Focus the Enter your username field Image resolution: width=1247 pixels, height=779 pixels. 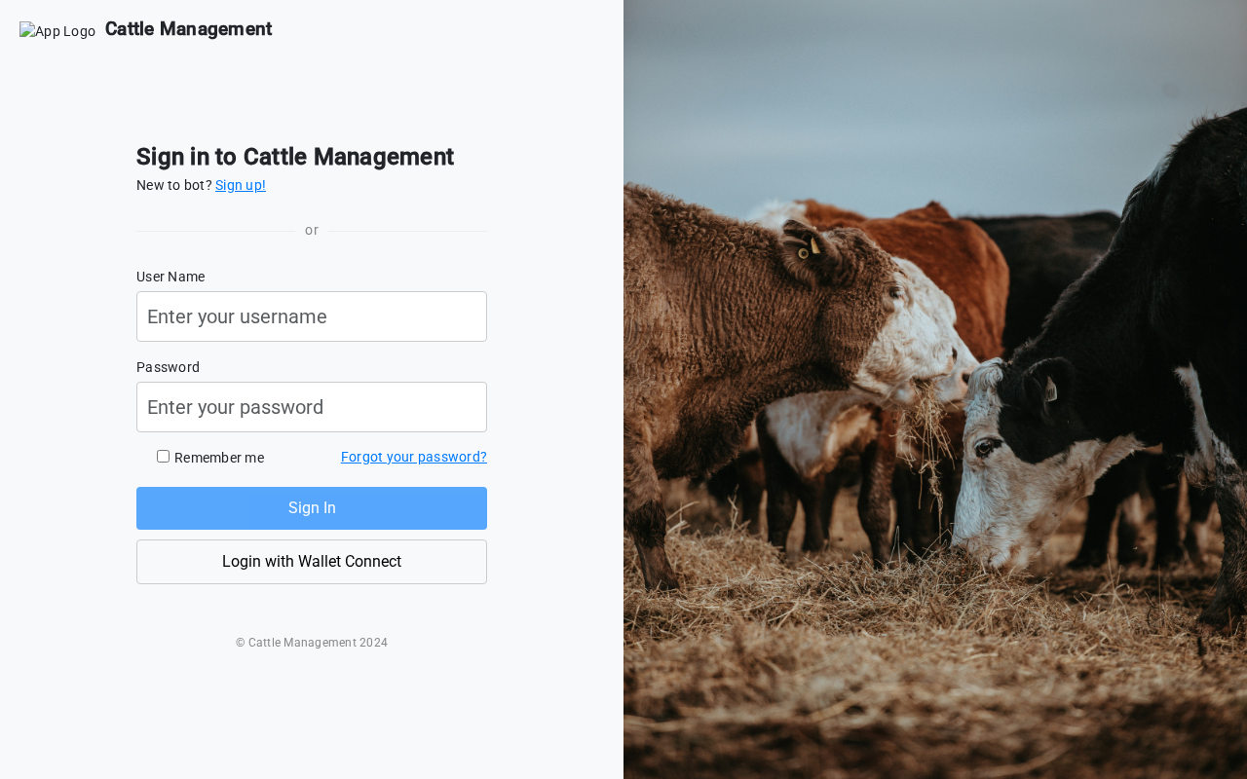(x=312, y=316)
